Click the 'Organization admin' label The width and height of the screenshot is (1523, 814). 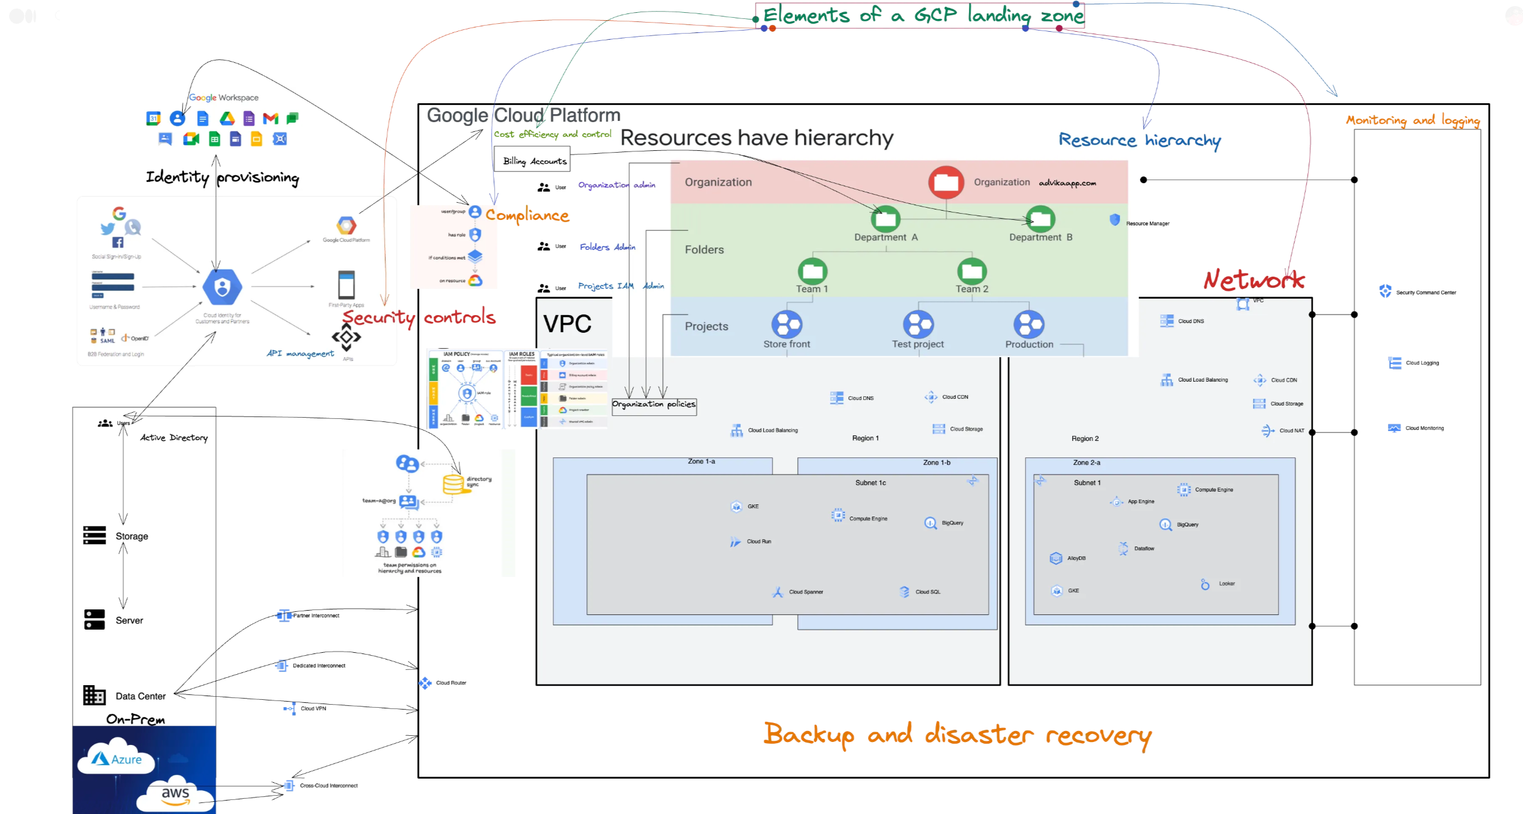coord(616,185)
